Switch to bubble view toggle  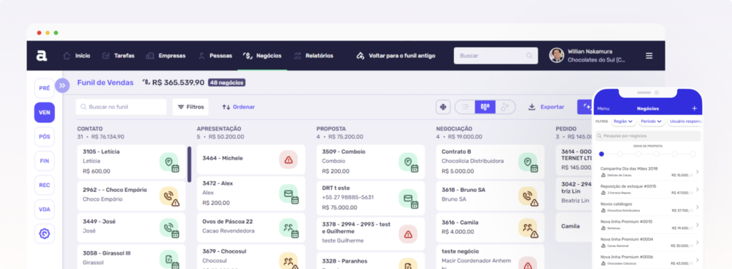(x=505, y=107)
